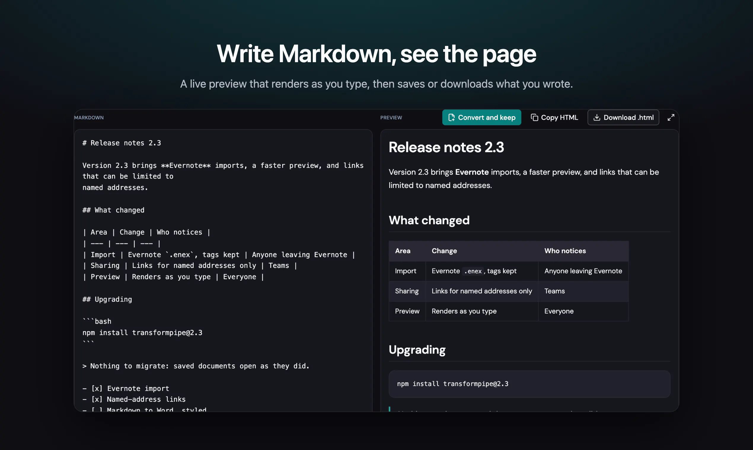This screenshot has height=450, width=753.
Task: Download the .html file
Action: (623, 117)
